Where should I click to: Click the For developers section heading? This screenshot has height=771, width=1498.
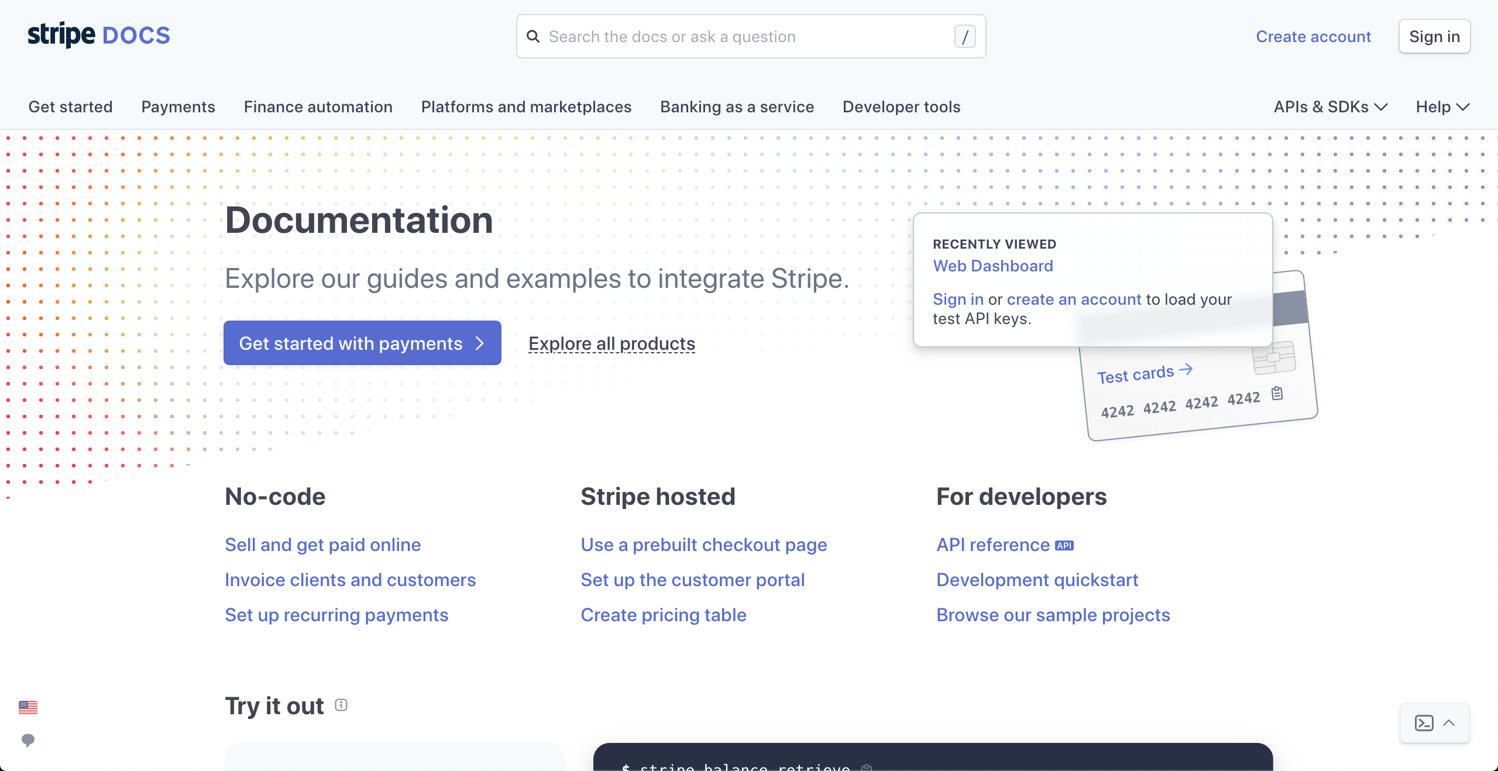click(1022, 497)
